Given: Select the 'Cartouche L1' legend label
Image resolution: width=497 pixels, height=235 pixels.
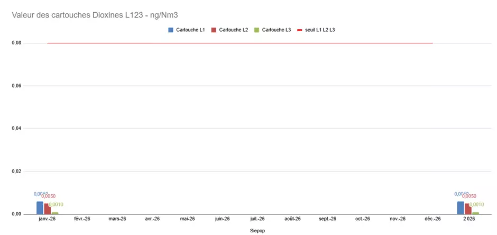Looking at the screenshot, I should pos(190,30).
